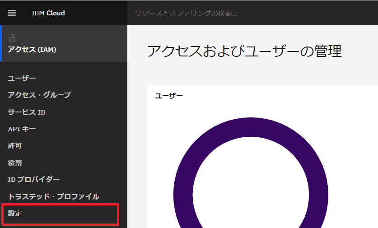Click the アクセスおよびユーザーの管理 page heading
Viewport: 378px width, 228px height.
point(244,51)
